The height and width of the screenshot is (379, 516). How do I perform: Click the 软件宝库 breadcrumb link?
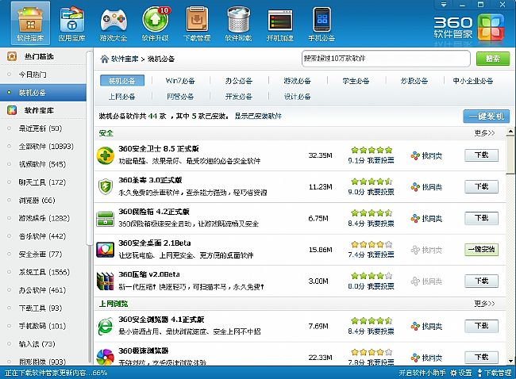click(125, 59)
